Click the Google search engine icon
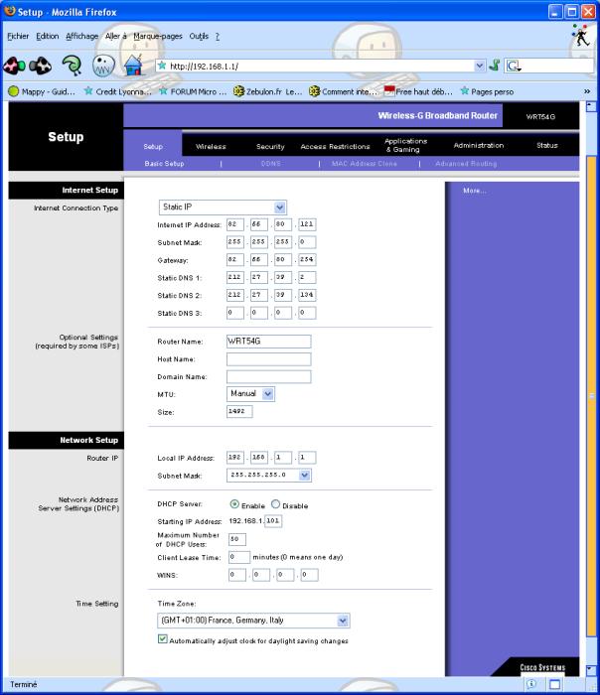 (x=514, y=67)
